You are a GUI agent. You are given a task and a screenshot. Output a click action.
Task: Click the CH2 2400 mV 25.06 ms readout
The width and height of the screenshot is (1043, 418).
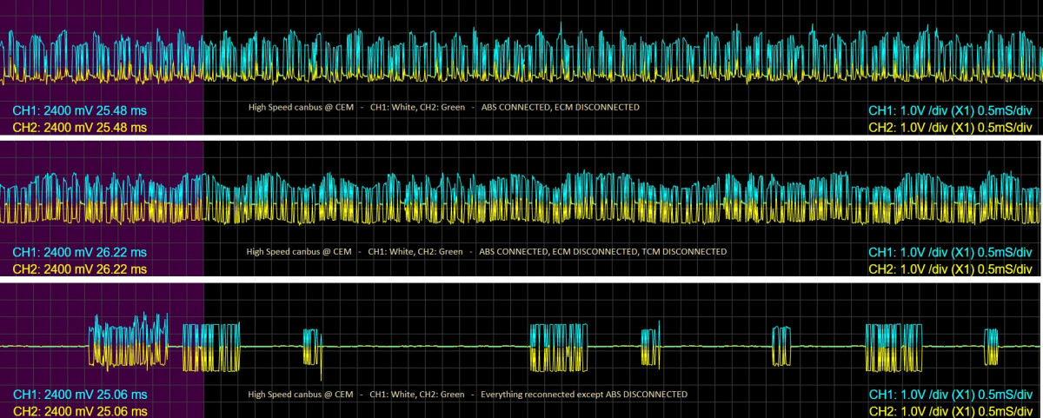[x=80, y=410]
